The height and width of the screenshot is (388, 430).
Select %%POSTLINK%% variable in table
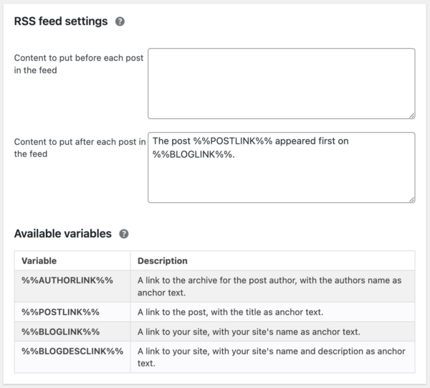click(x=60, y=312)
